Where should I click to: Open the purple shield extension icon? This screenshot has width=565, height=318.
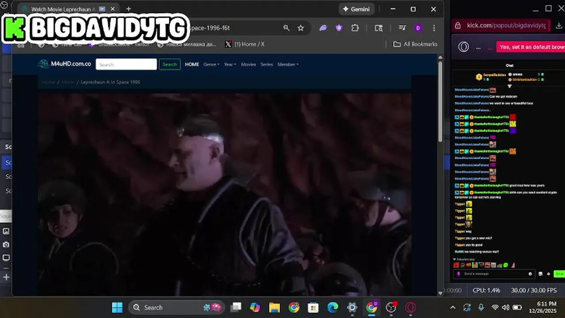click(339, 28)
